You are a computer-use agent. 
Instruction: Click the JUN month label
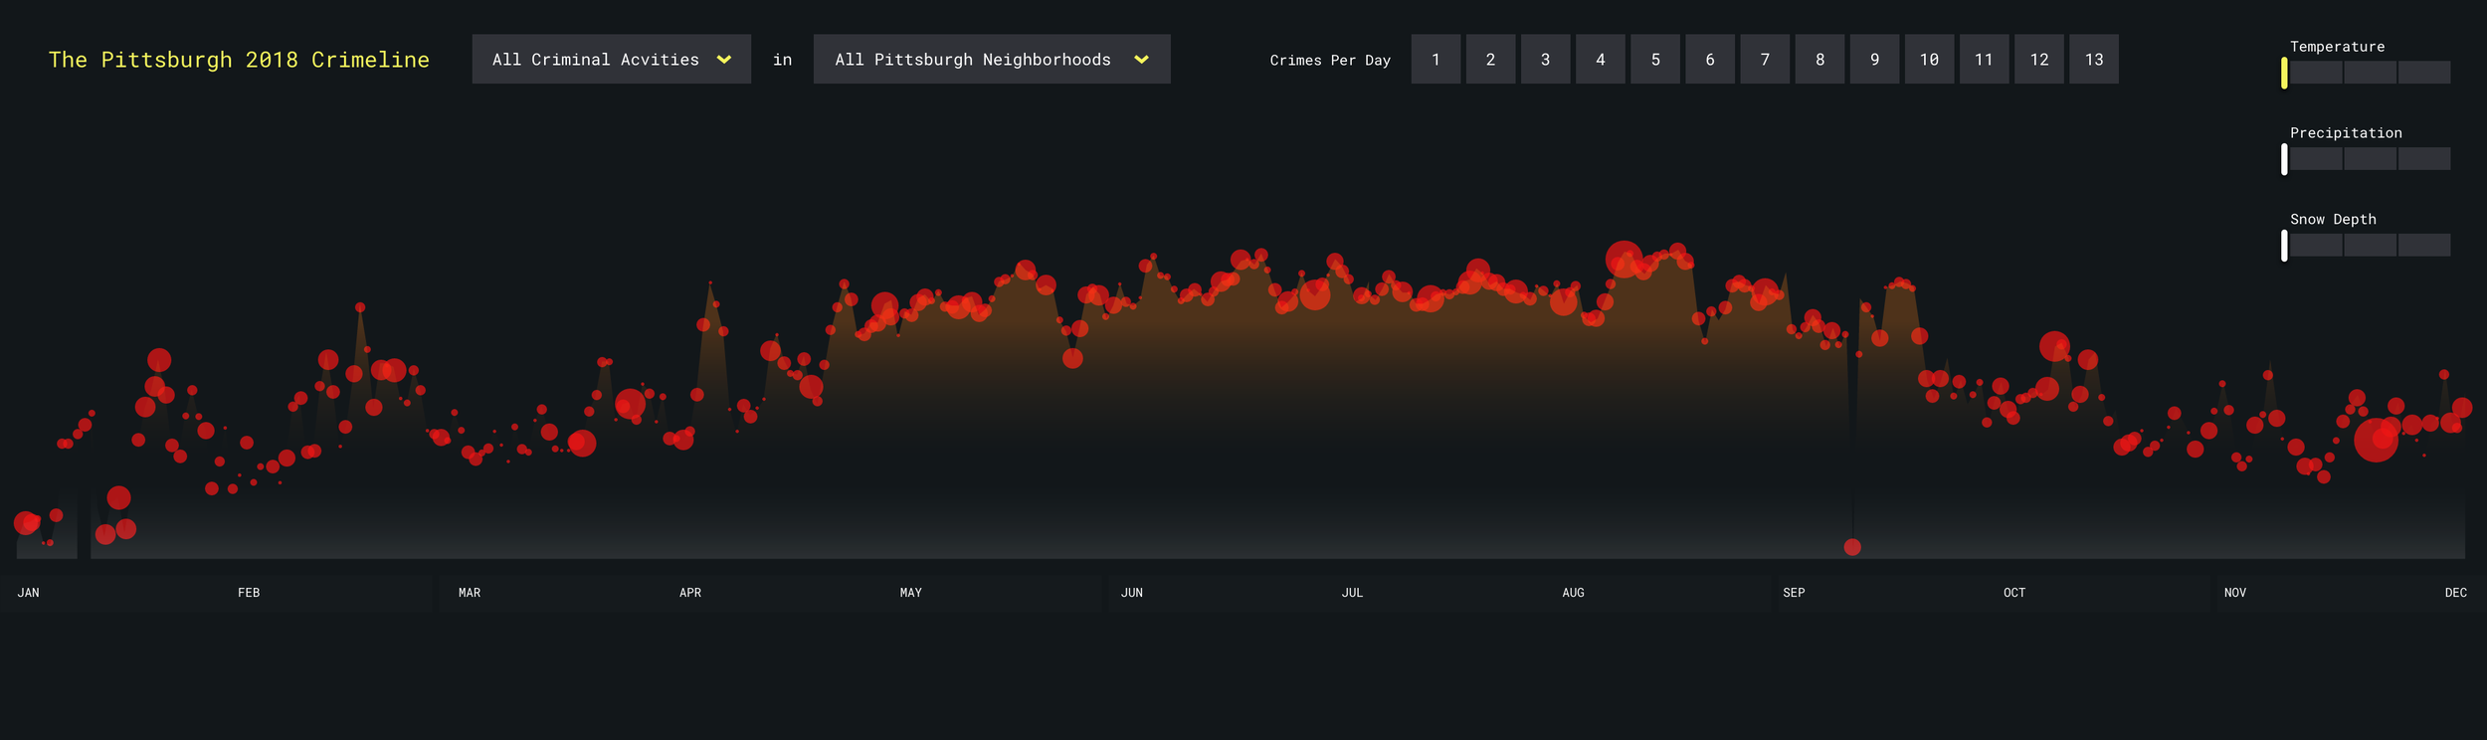point(1132,593)
